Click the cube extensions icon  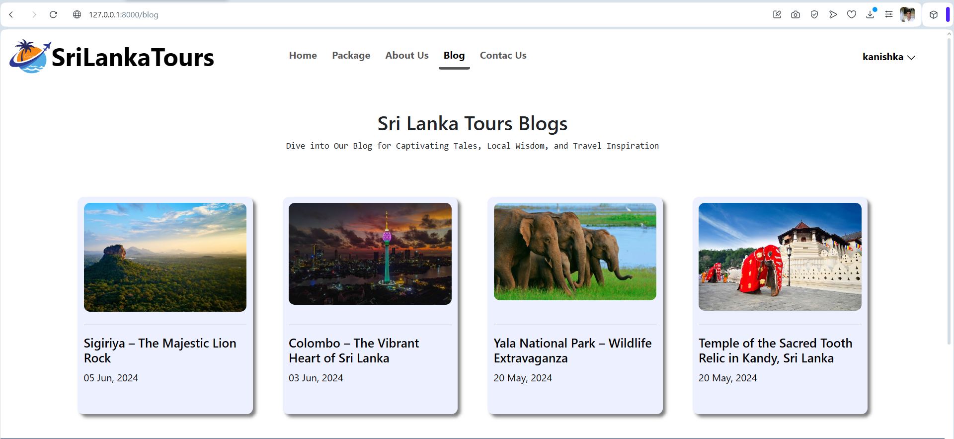934,14
